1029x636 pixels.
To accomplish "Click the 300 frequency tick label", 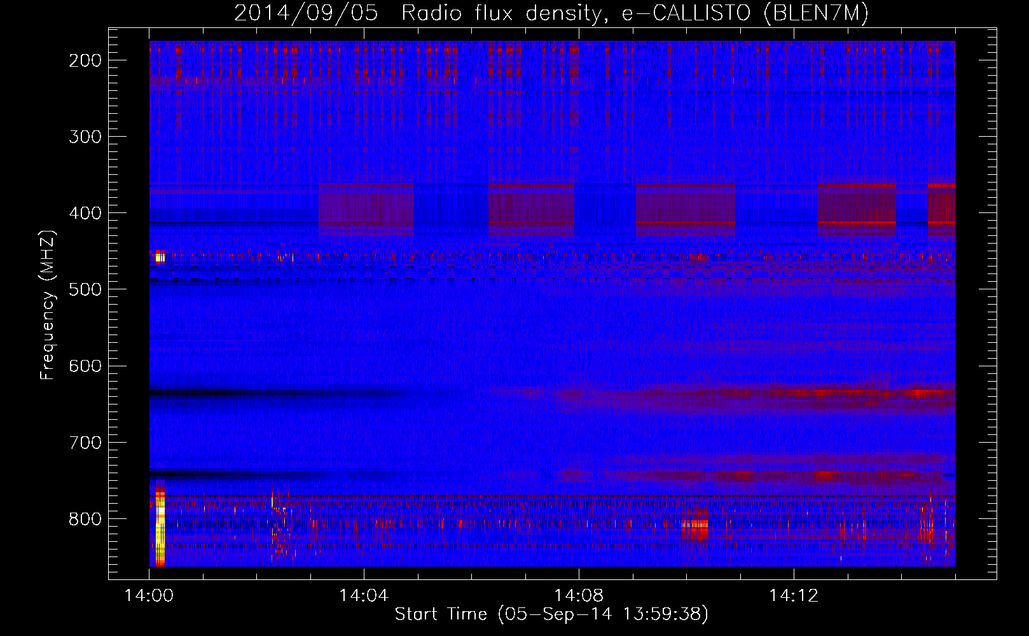I will pos(85,137).
